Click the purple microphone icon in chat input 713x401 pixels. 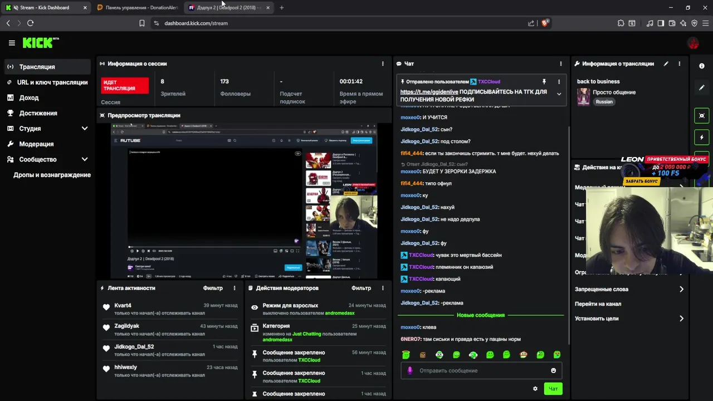[x=410, y=370]
